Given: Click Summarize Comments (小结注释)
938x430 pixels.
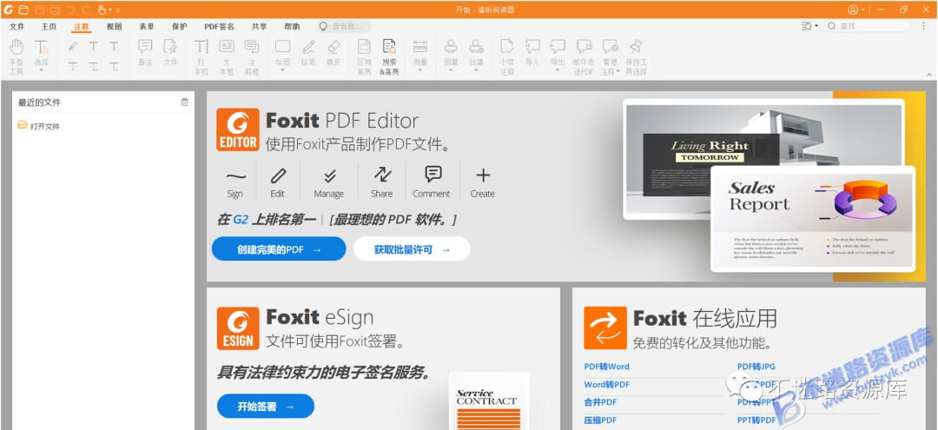Looking at the screenshot, I should [x=507, y=56].
